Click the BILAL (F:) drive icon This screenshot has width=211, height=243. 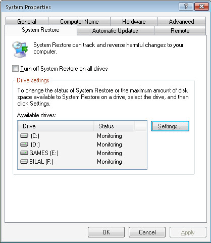click(24, 162)
